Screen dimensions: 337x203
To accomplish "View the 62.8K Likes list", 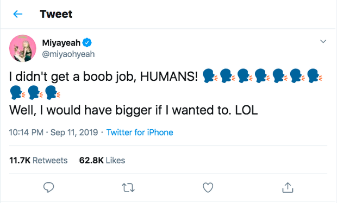I will pos(102,160).
